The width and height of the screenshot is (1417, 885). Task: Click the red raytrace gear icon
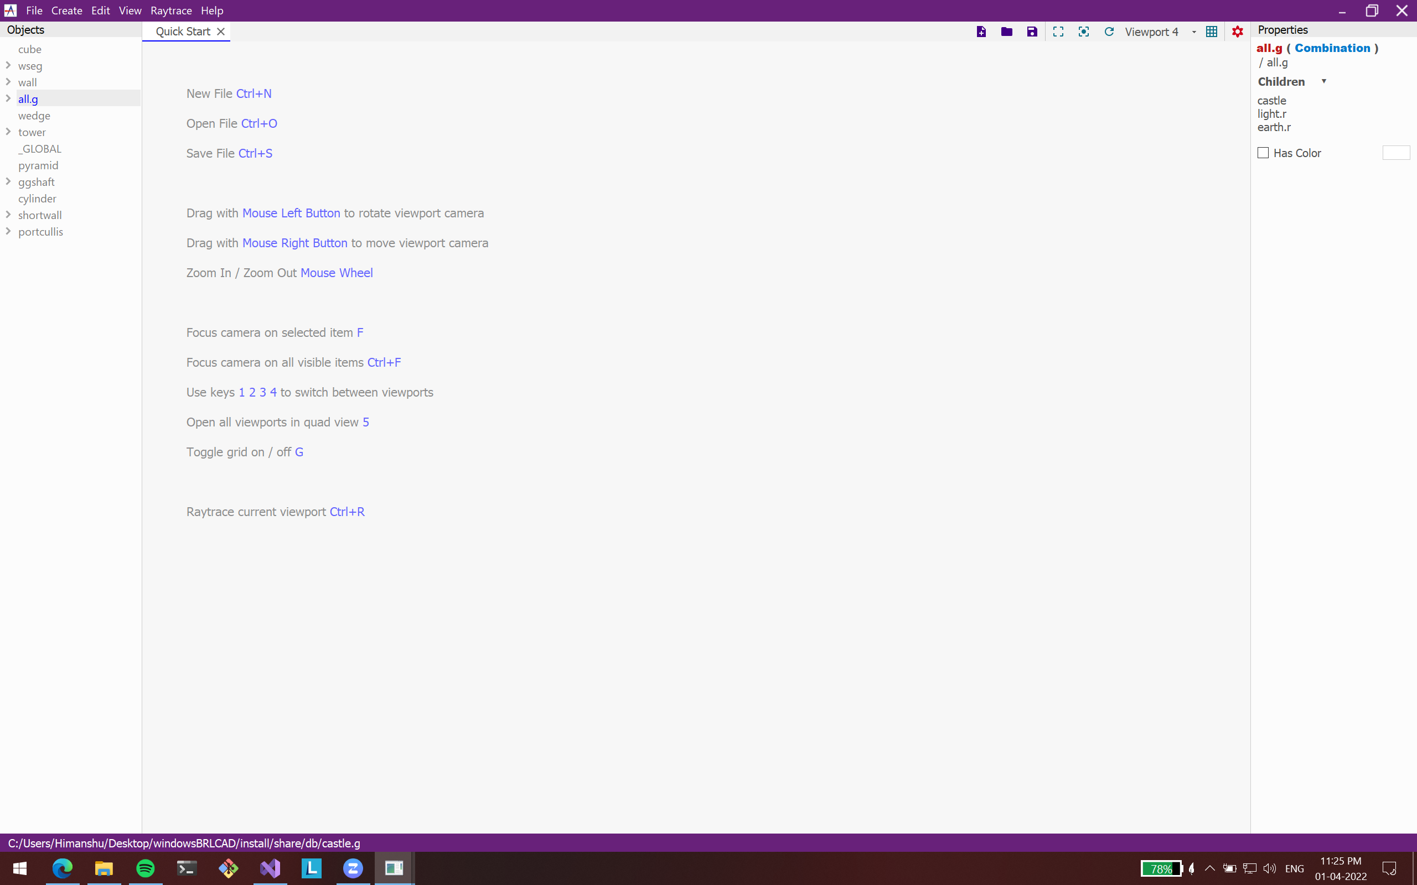pyautogui.click(x=1237, y=32)
